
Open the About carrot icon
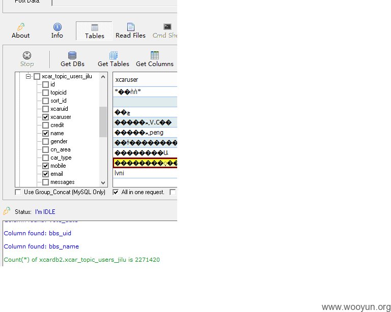click(21, 27)
